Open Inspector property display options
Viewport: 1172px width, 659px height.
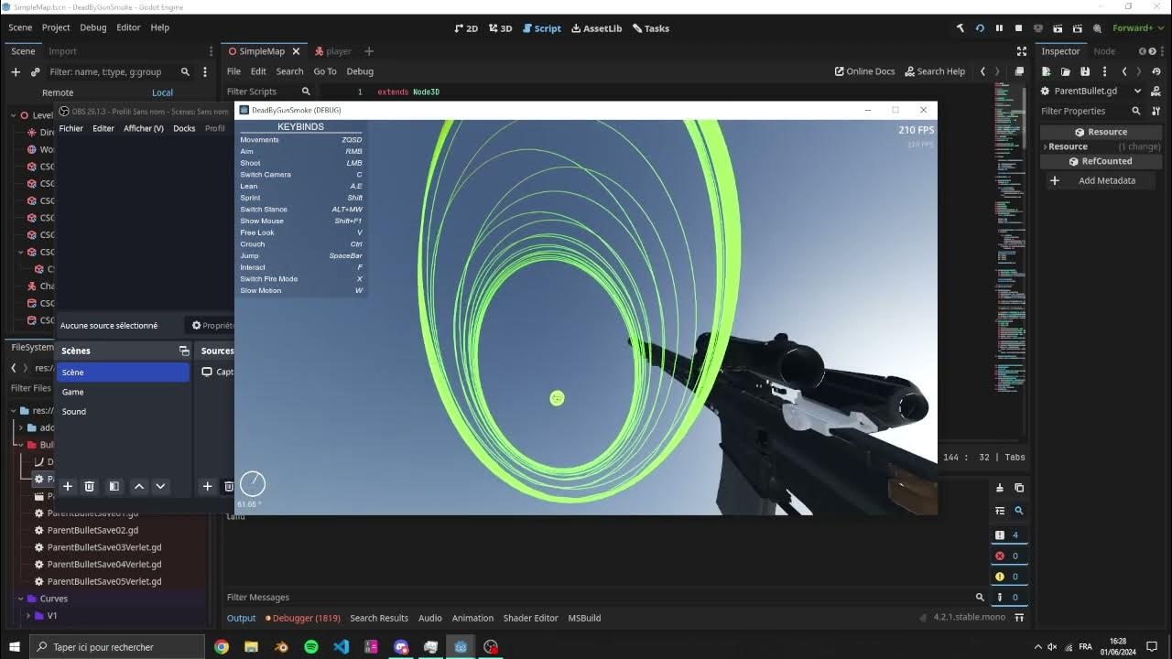[x=1156, y=111]
